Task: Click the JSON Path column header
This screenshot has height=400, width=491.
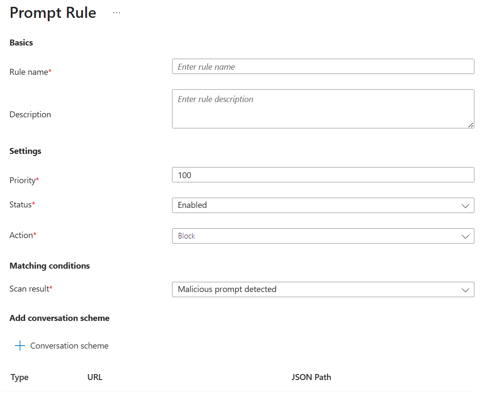Action: pos(311,377)
